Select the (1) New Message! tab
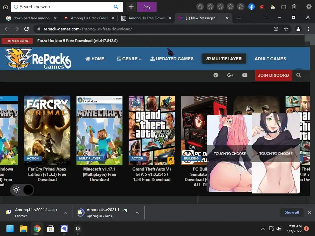 click(204, 18)
